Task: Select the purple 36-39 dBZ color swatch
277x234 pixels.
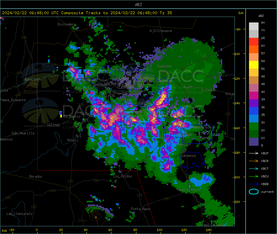Action: (x=254, y=103)
